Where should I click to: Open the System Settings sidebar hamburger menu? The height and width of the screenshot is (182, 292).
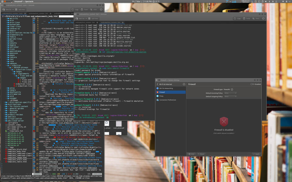[x=184, y=84]
